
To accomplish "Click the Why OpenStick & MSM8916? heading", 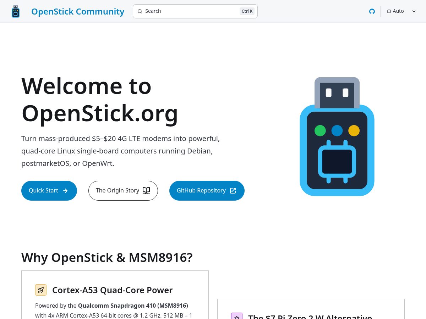I will tap(107, 257).
